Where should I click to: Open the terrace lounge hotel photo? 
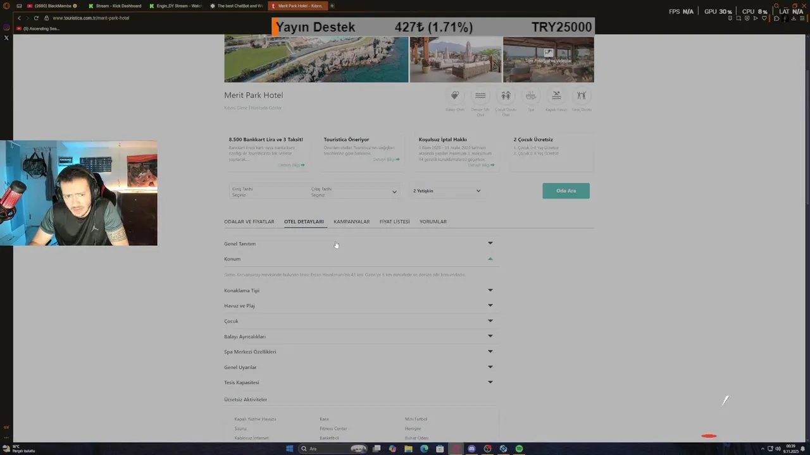tap(456, 59)
